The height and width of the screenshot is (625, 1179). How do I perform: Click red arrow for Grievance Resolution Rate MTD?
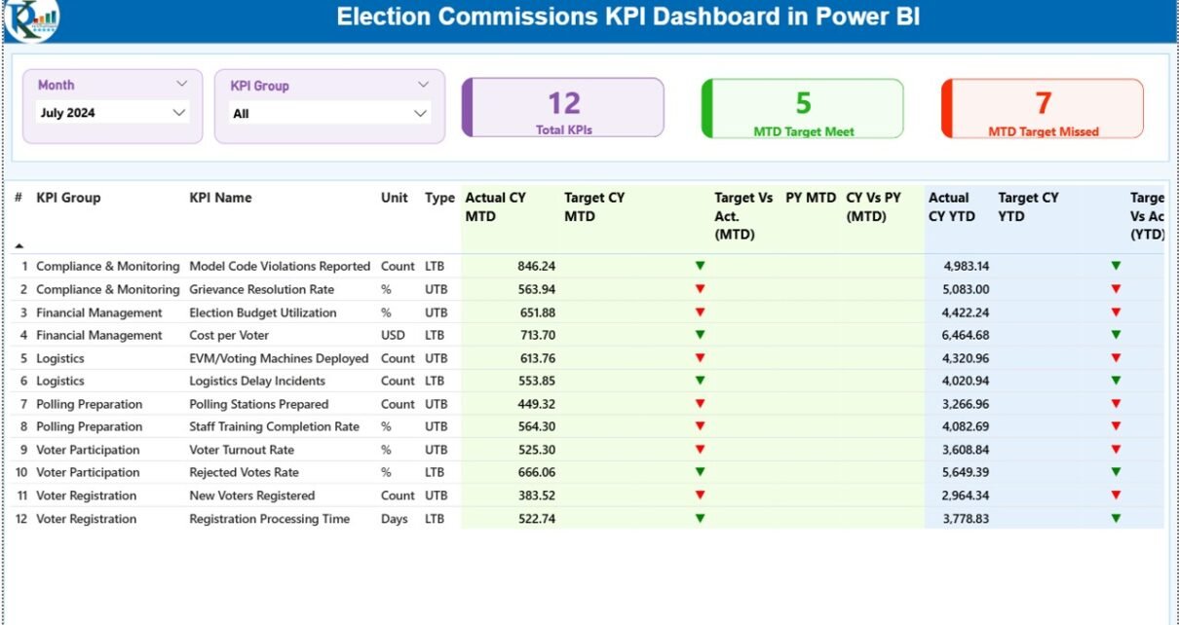click(700, 289)
